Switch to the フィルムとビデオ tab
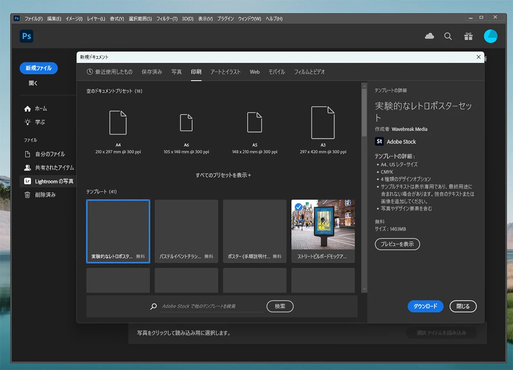 click(x=309, y=72)
